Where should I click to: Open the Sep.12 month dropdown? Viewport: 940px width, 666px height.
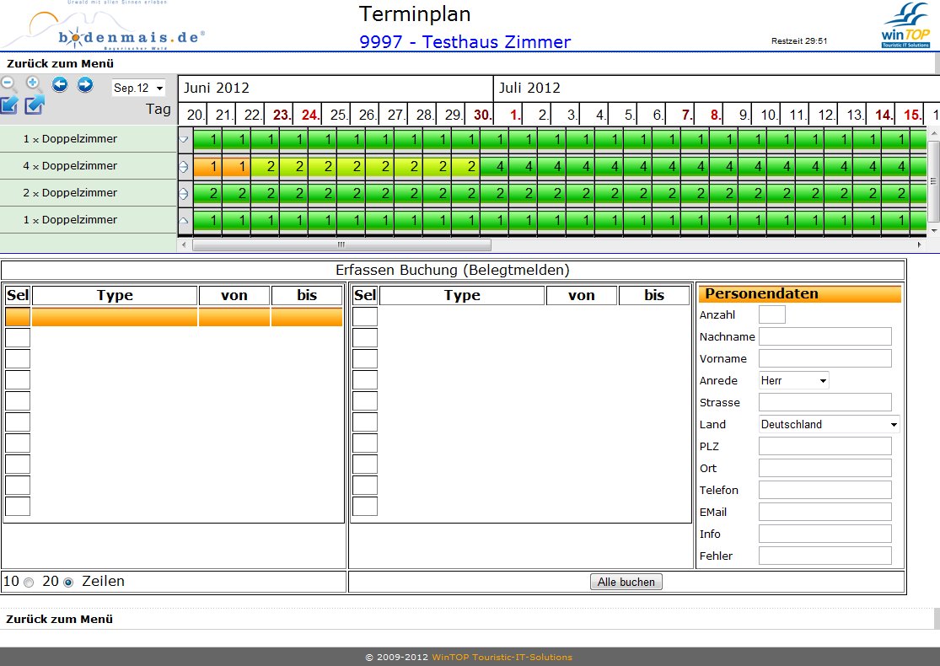(139, 88)
